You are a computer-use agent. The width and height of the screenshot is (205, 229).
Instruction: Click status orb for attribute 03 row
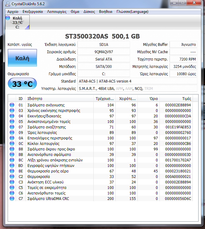pyautogui.click(x=12, y=110)
